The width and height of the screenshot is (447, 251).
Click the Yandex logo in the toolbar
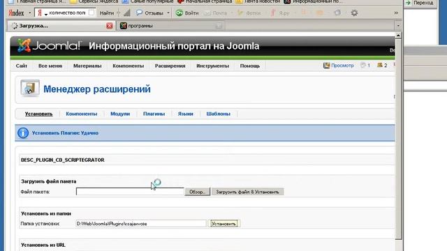pos(16,13)
